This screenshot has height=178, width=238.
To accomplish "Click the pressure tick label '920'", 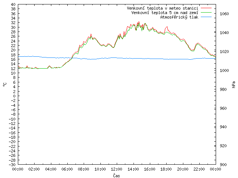I will pyautogui.click(x=223, y=146).
